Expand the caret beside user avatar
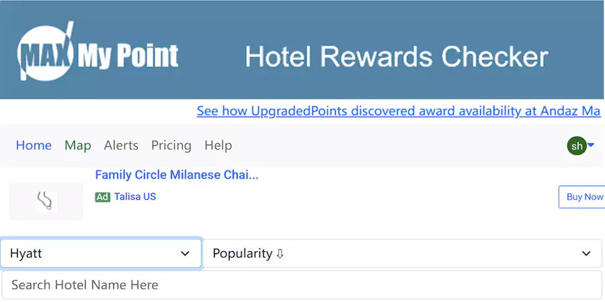 coord(591,145)
